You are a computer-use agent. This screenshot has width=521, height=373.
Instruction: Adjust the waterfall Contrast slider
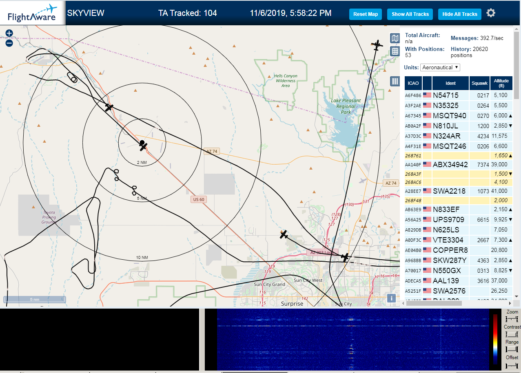click(512, 334)
